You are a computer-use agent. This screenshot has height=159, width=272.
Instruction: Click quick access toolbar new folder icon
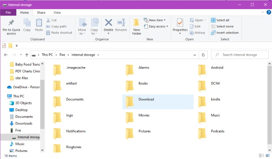pos(10,45)
